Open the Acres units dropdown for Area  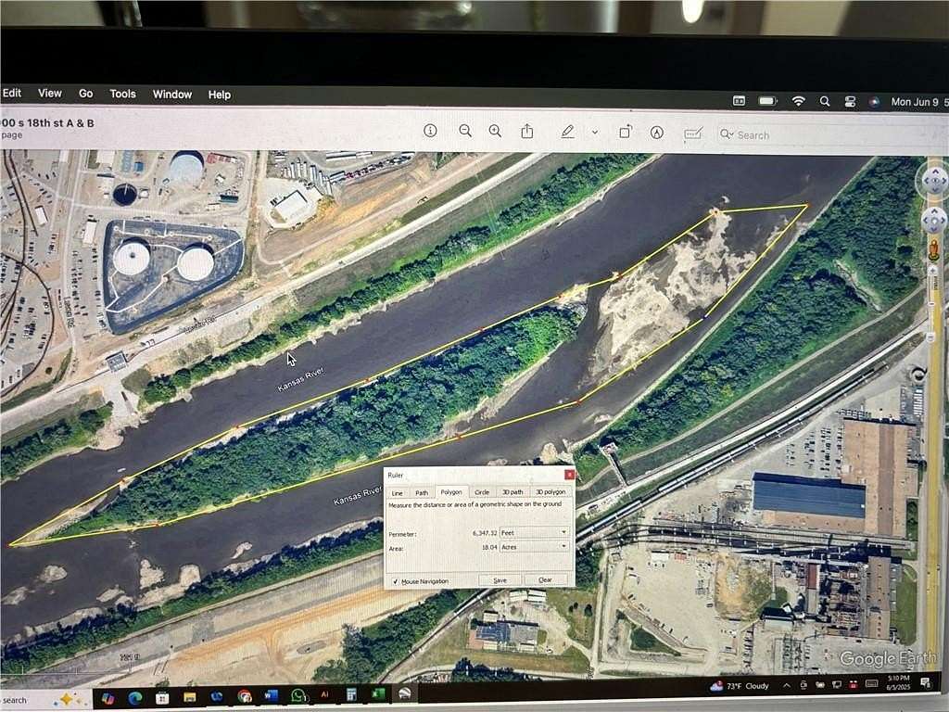(563, 546)
